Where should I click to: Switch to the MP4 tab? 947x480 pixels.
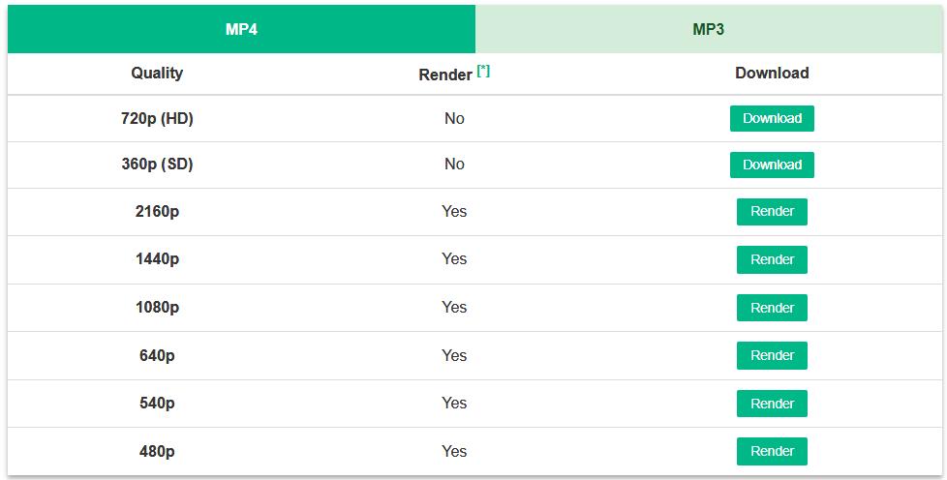click(x=241, y=29)
